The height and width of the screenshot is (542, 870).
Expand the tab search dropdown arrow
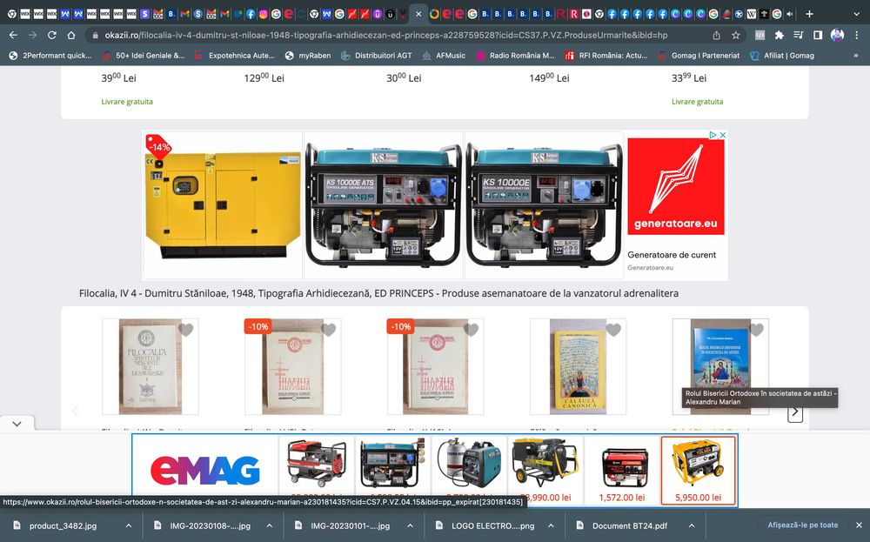pos(857,14)
